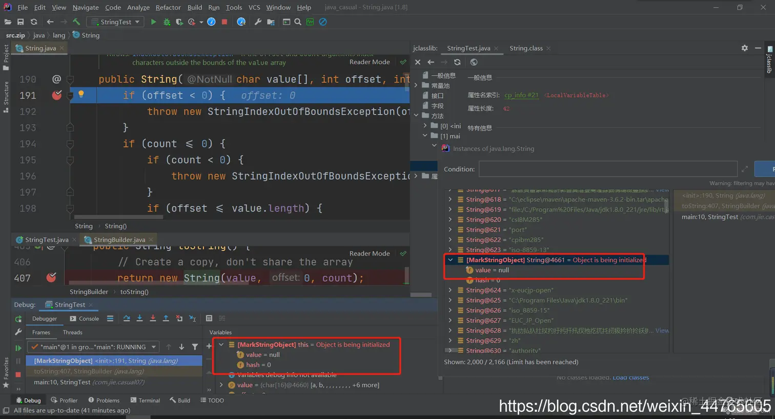
Task: Click the Rerun StringTest debug icon
Action: [18, 319]
